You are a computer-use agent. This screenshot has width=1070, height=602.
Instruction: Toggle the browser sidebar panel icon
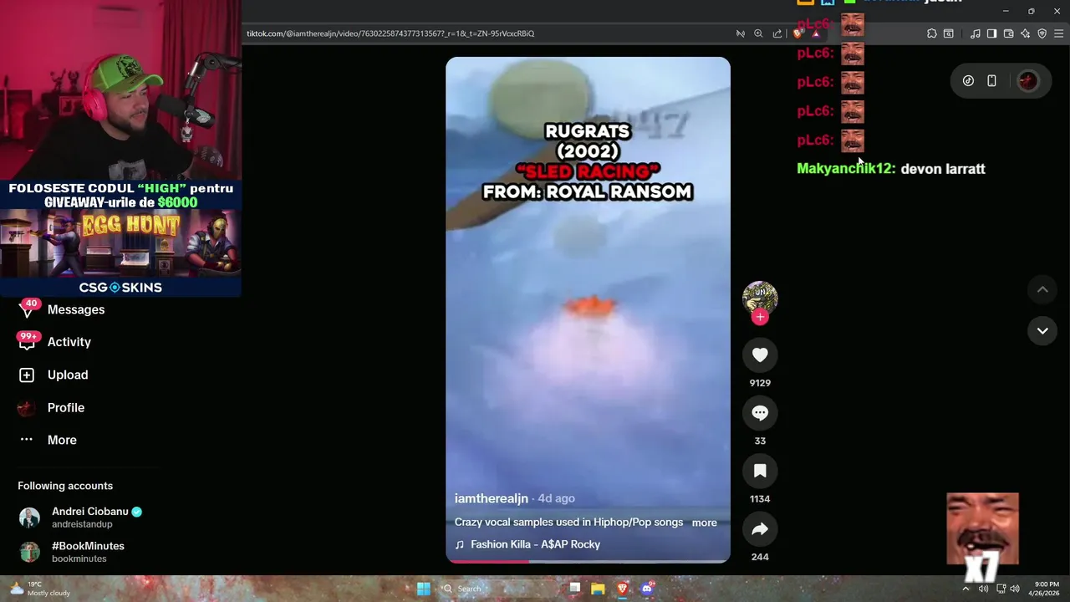click(991, 33)
